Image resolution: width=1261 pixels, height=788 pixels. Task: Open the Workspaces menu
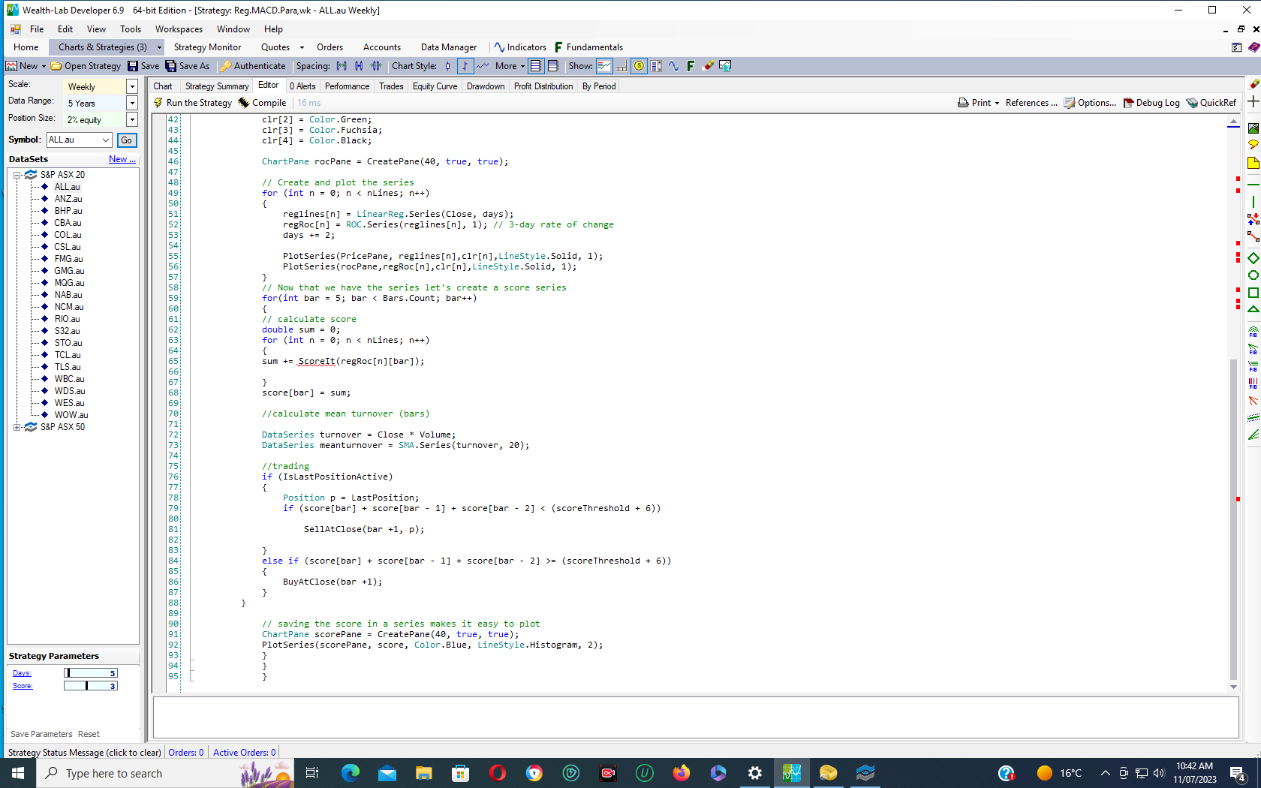point(179,29)
